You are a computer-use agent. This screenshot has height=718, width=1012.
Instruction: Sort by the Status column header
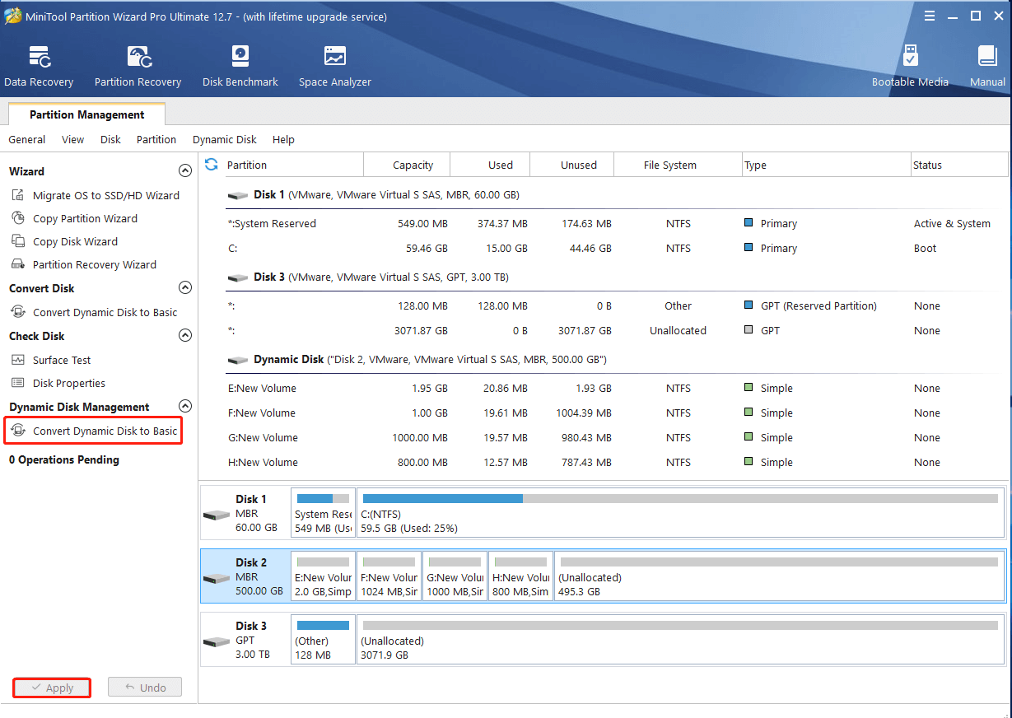coord(959,165)
